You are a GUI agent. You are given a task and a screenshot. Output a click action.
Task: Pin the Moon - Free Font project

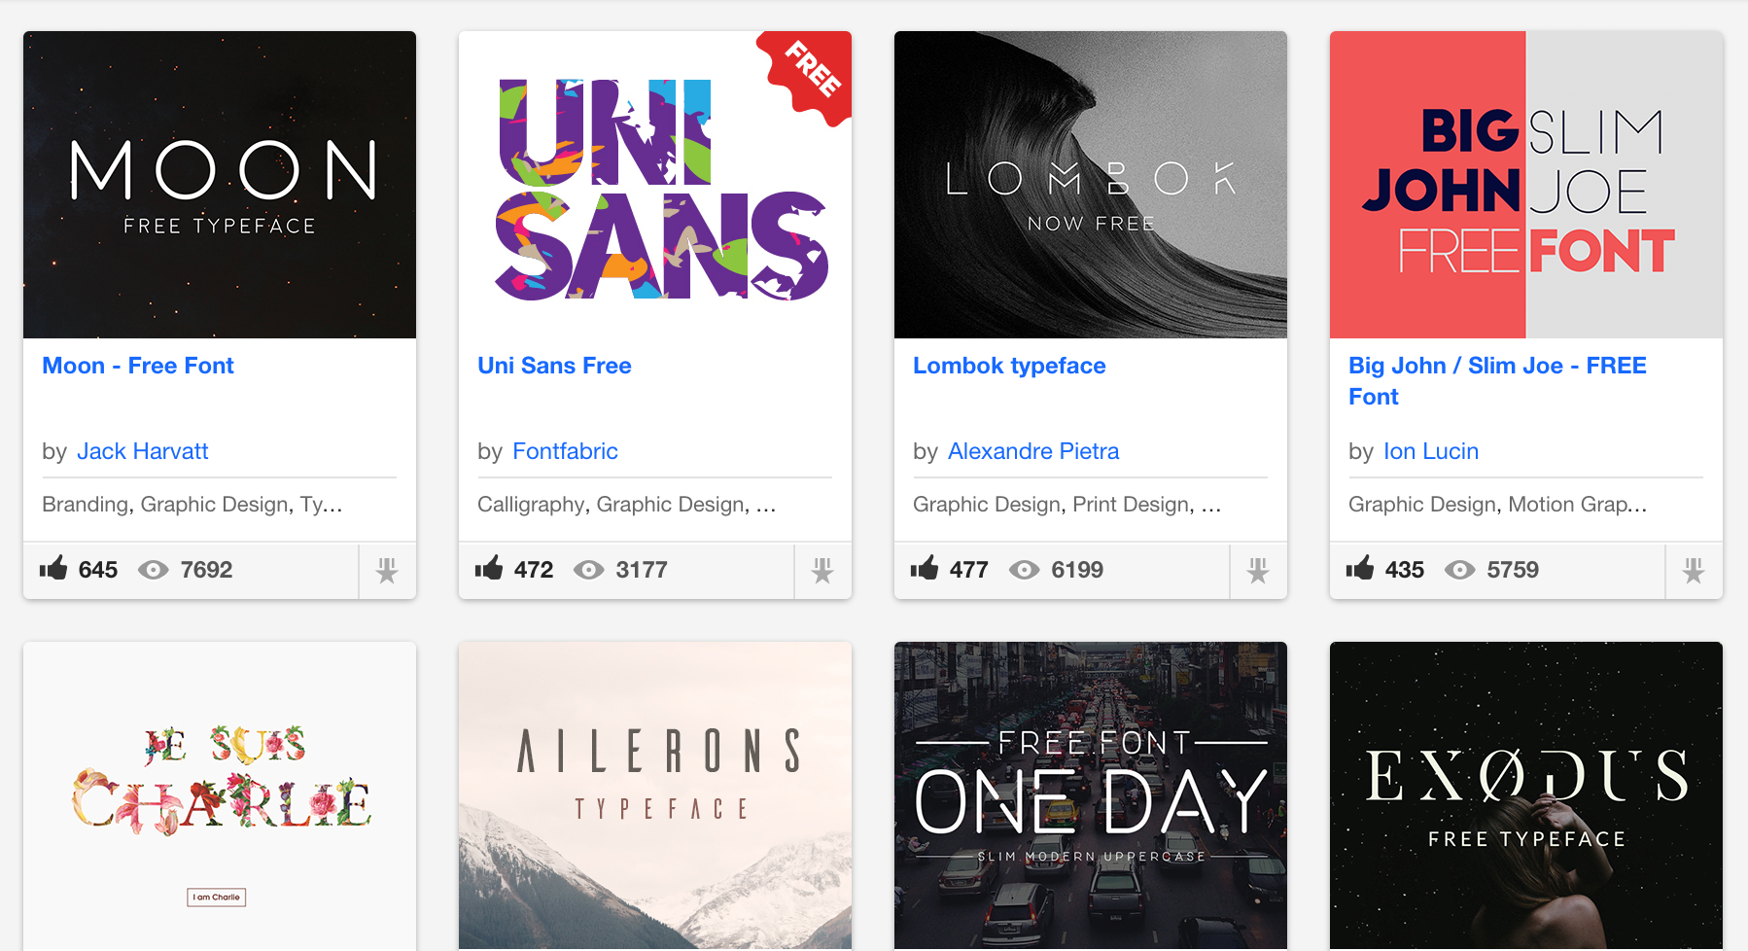coord(387,571)
